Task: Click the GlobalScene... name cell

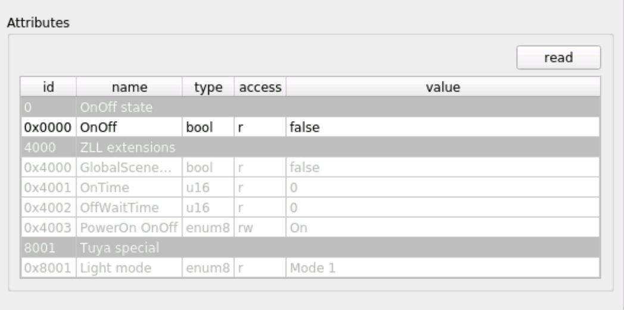Action: tap(129, 167)
